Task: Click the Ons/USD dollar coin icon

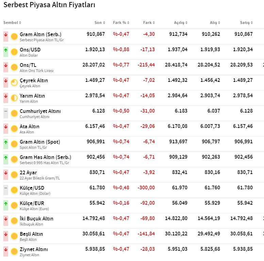Action: click(14, 52)
